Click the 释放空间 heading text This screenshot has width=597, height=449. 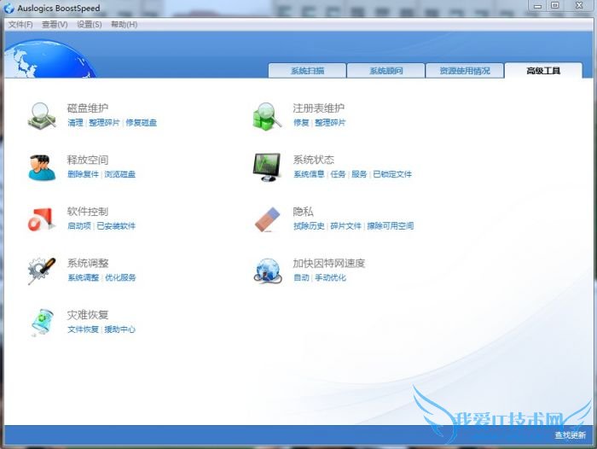(88, 160)
